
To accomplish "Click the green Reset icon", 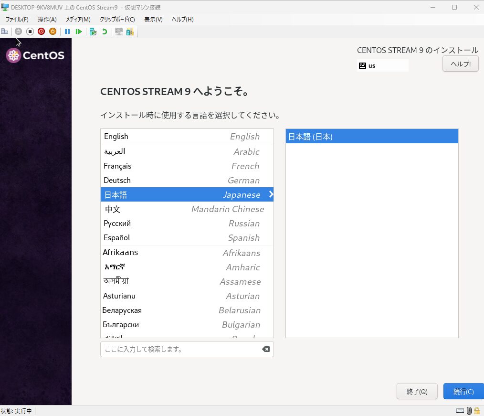I will click(x=79, y=32).
